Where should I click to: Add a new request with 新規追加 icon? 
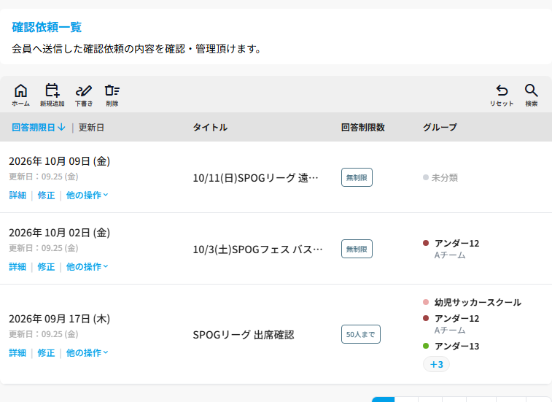pos(52,95)
